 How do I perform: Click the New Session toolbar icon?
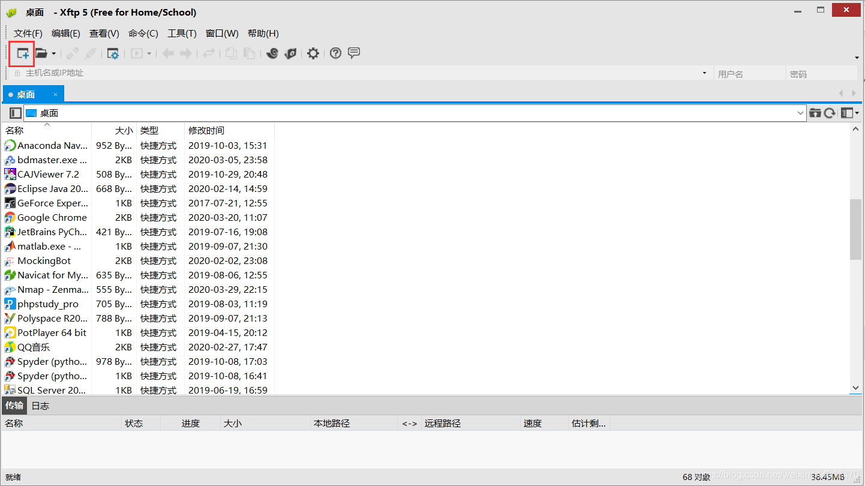point(23,53)
